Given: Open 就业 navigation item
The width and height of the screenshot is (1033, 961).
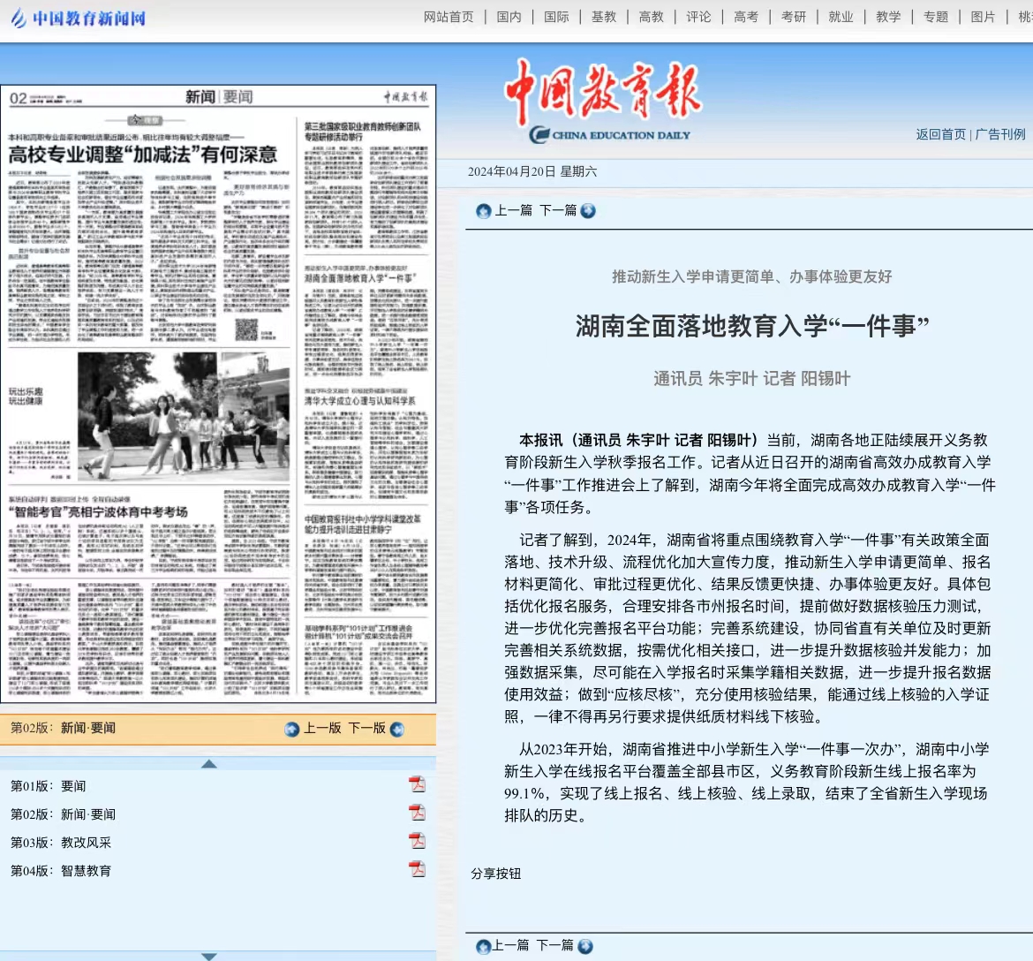Looking at the screenshot, I should click(x=841, y=17).
